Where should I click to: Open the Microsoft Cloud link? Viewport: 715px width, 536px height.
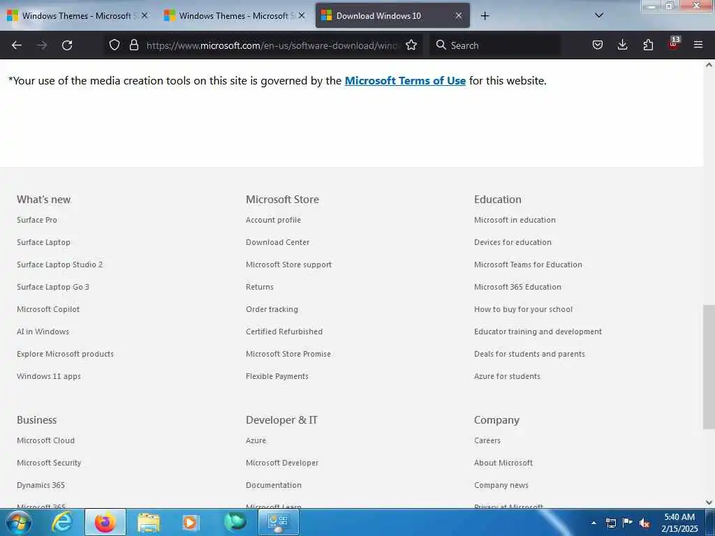(x=45, y=440)
